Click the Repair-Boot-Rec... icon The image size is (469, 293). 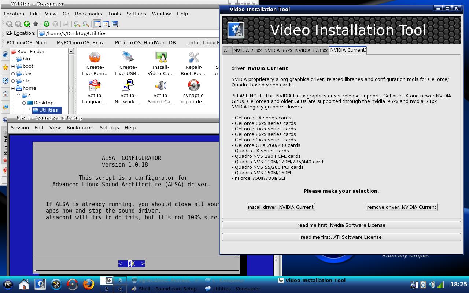click(194, 63)
